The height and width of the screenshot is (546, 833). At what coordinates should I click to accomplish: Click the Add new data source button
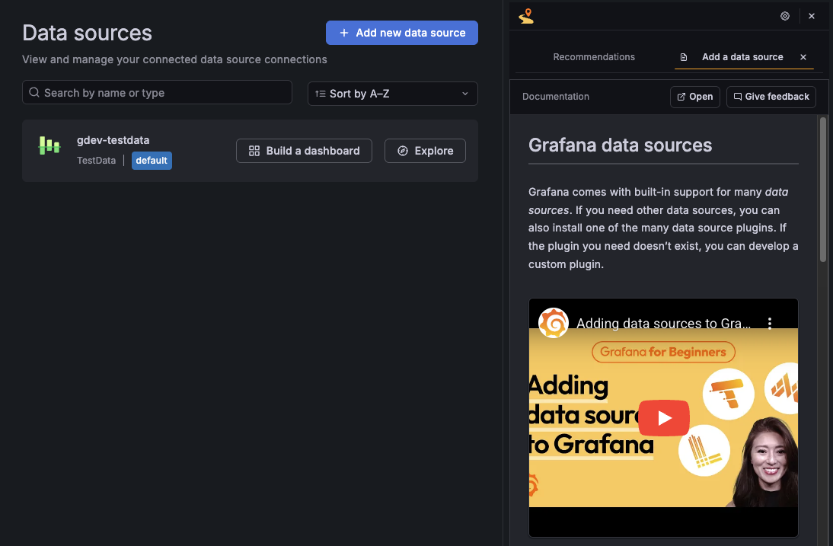point(401,33)
